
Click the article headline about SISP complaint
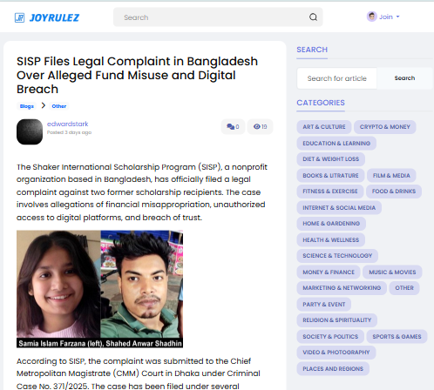(x=137, y=75)
